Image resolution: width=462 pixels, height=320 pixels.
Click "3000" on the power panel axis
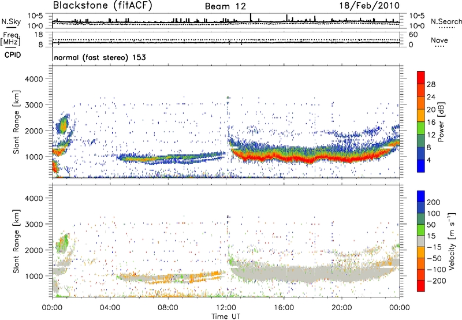pos(34,105)
